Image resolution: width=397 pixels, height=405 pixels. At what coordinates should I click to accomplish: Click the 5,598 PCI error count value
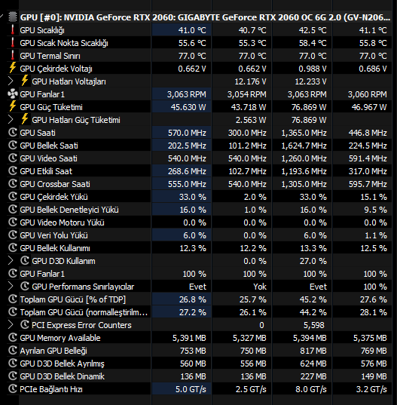click(x=313, y=325)
